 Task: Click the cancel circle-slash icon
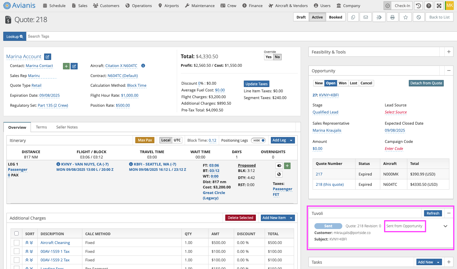point(419,17)
